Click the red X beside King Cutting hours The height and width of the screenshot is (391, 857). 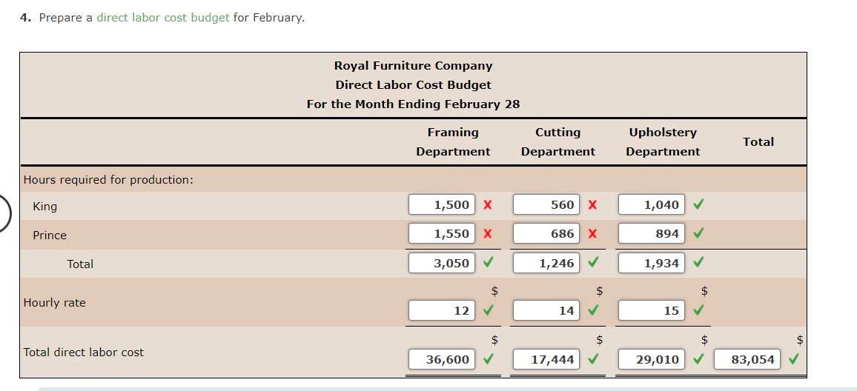pyautogui.click(x=592, y=205)
